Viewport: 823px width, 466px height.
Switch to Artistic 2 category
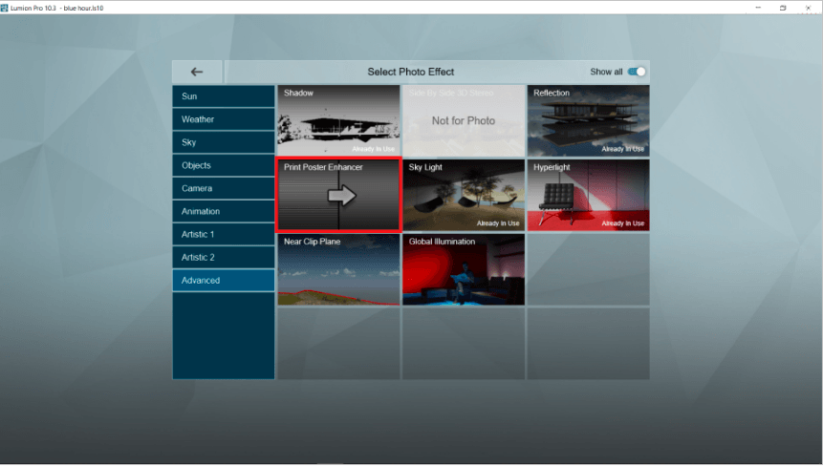point(224,257)
